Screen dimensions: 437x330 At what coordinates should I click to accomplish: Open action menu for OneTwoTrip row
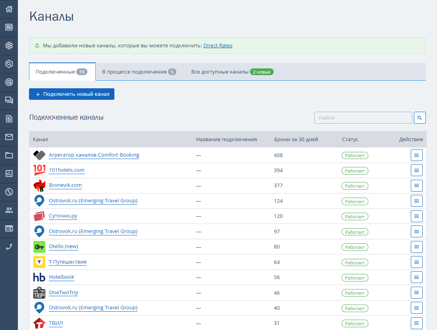click(x=417, y=293)
